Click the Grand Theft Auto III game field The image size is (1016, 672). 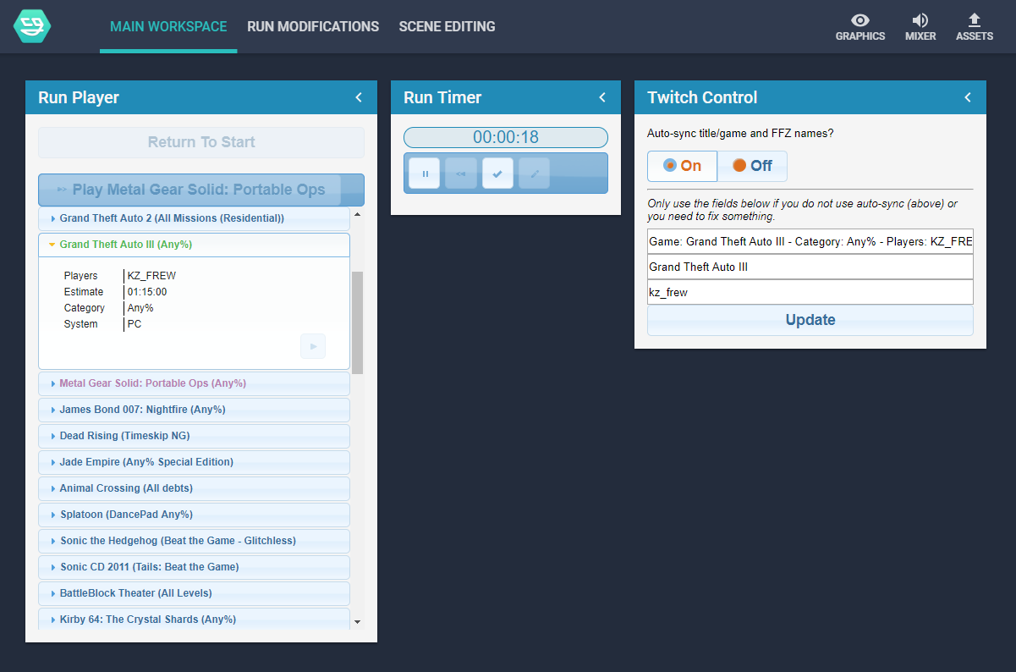810,267
